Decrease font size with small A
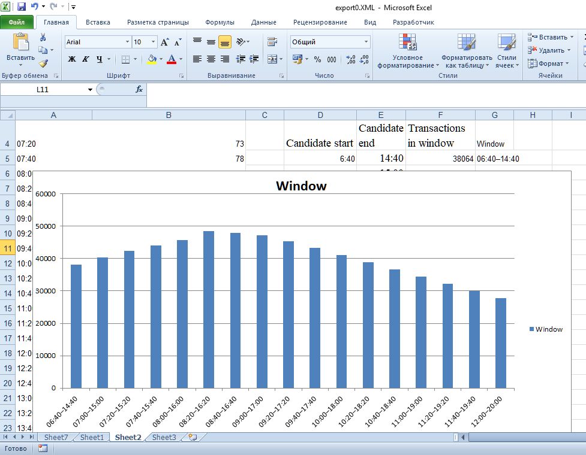This screenshot has height=455, width=586. (x=178, y=42)
